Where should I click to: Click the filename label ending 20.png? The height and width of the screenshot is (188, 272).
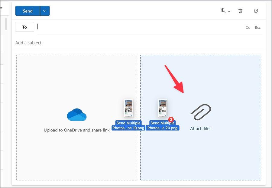(x=163, y=125)
